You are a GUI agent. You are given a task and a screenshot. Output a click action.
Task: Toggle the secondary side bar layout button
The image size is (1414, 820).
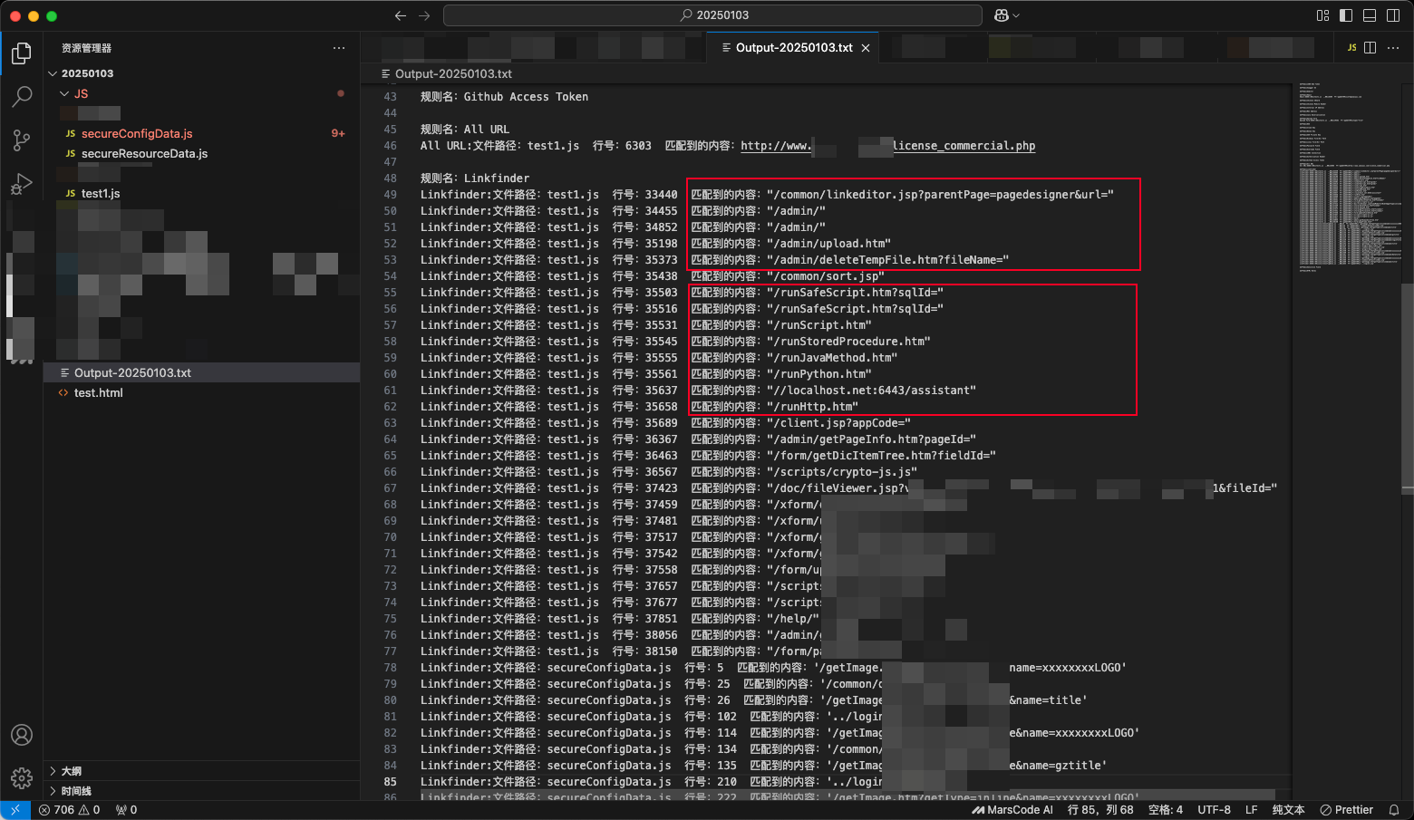coord(1393,15)
